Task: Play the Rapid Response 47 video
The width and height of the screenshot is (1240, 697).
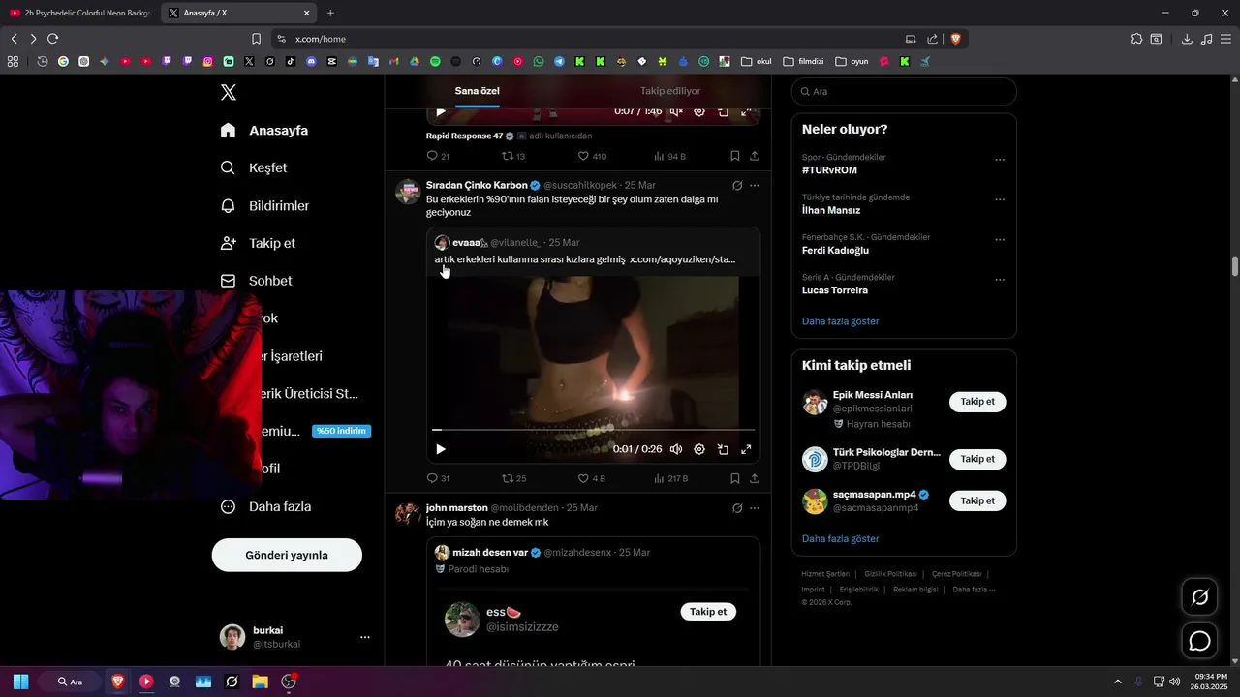Action: point(441,112)
